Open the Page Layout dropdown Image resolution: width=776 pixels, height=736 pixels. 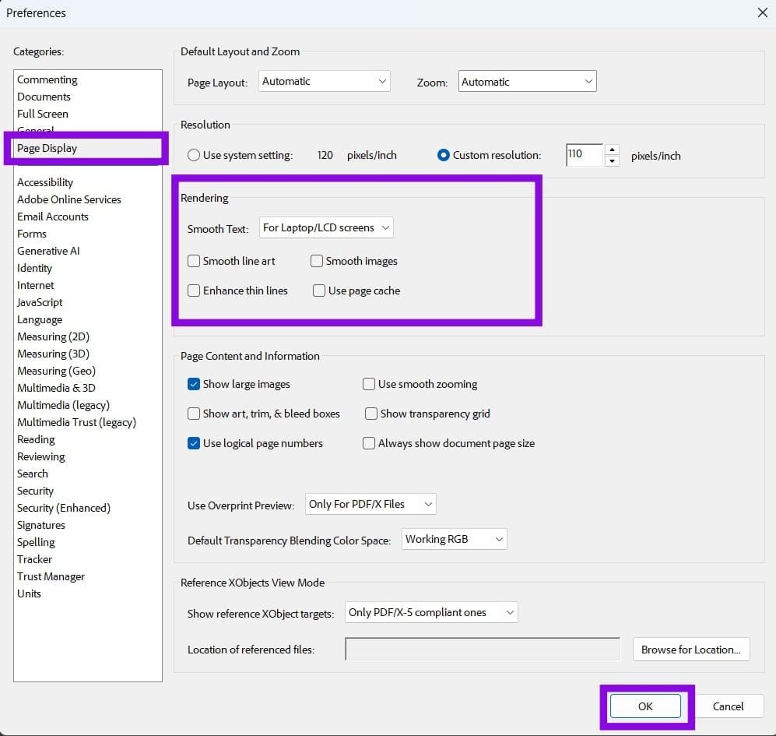point(324,81)
